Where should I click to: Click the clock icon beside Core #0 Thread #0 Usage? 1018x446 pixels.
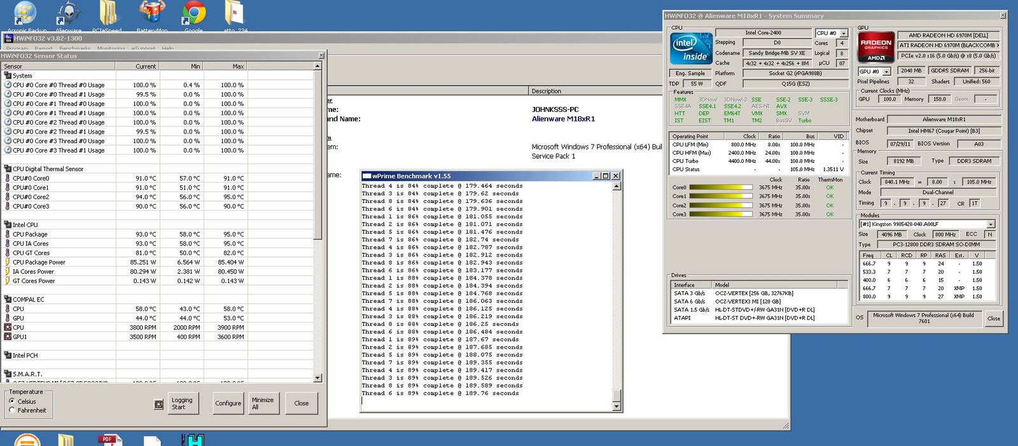click(8, 85)
